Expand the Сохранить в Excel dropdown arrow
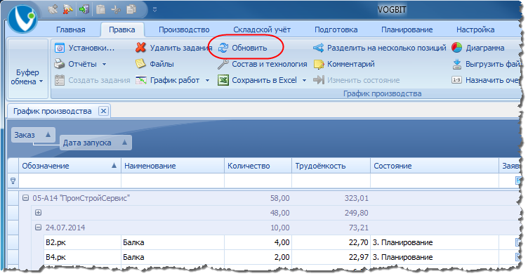The width and height of the screenshot is (528, 276). coord(305,80)
